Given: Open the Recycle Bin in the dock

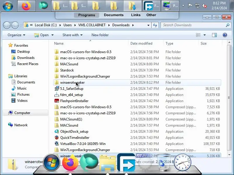Looking at the screenshot, I should 163,163.
